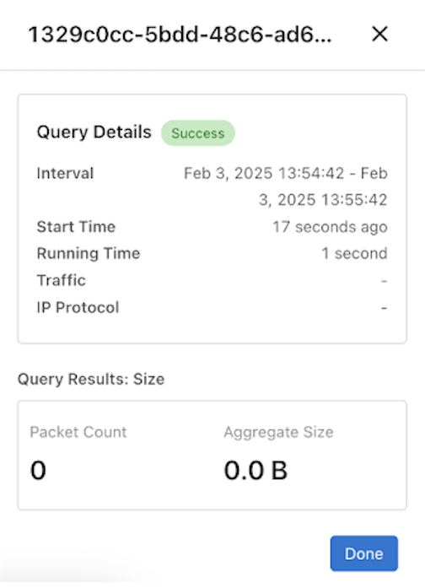Select the '0.0 B' aggregate size value

256,470
